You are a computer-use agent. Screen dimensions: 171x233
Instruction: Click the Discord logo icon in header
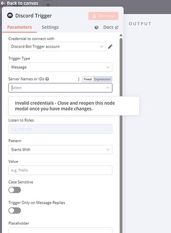click(x=10, y=15)
